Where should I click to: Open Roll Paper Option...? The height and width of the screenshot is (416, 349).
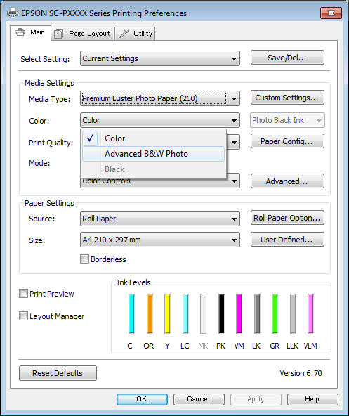tap(287, 218)
